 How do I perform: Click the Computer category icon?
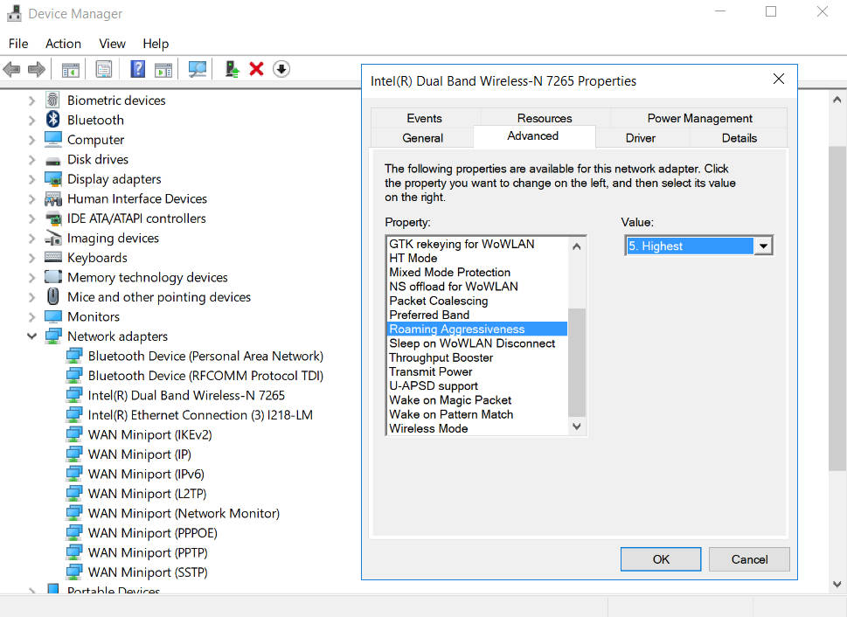[53, 139]
